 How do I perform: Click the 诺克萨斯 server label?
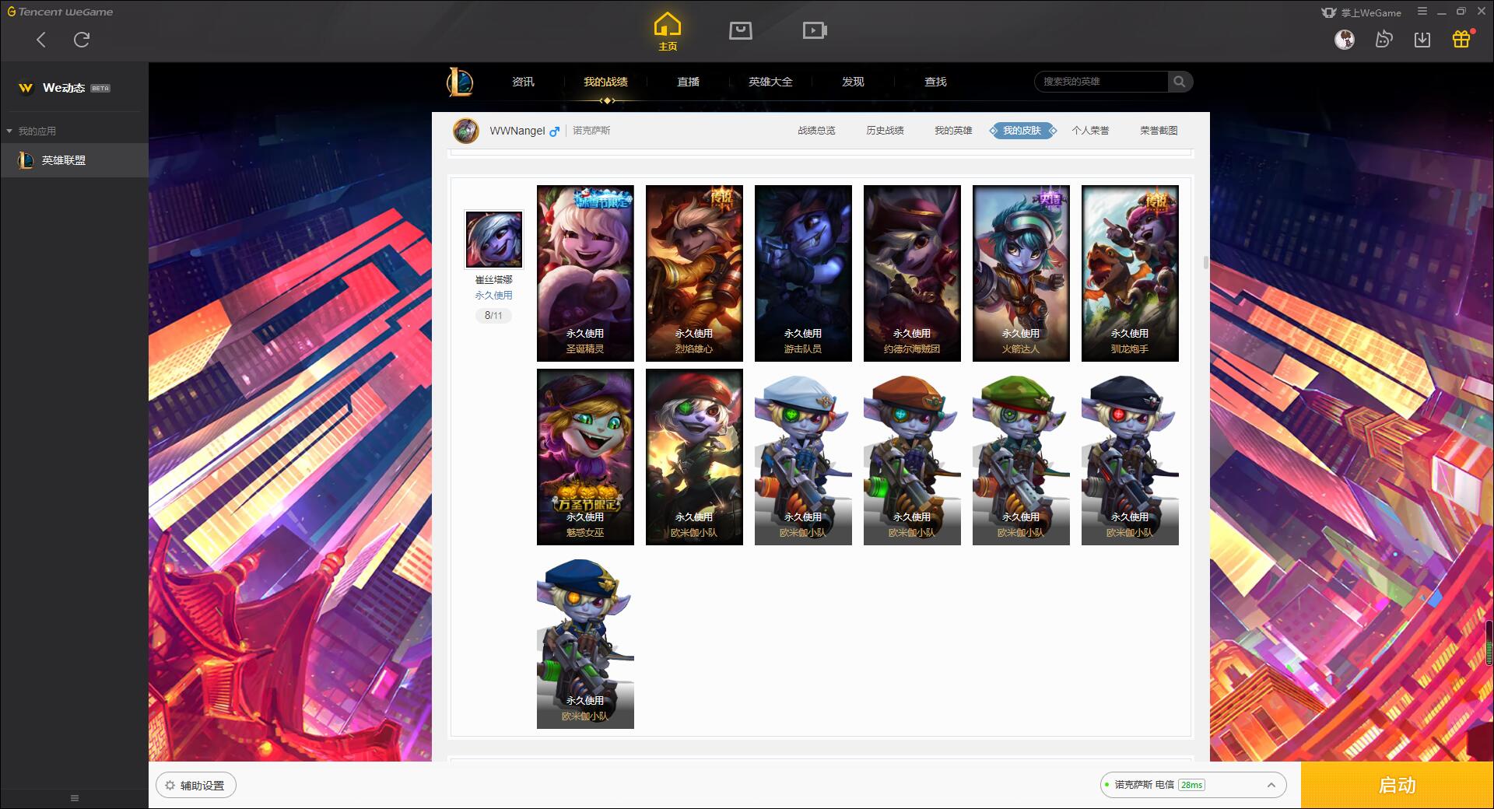point(591,131)
